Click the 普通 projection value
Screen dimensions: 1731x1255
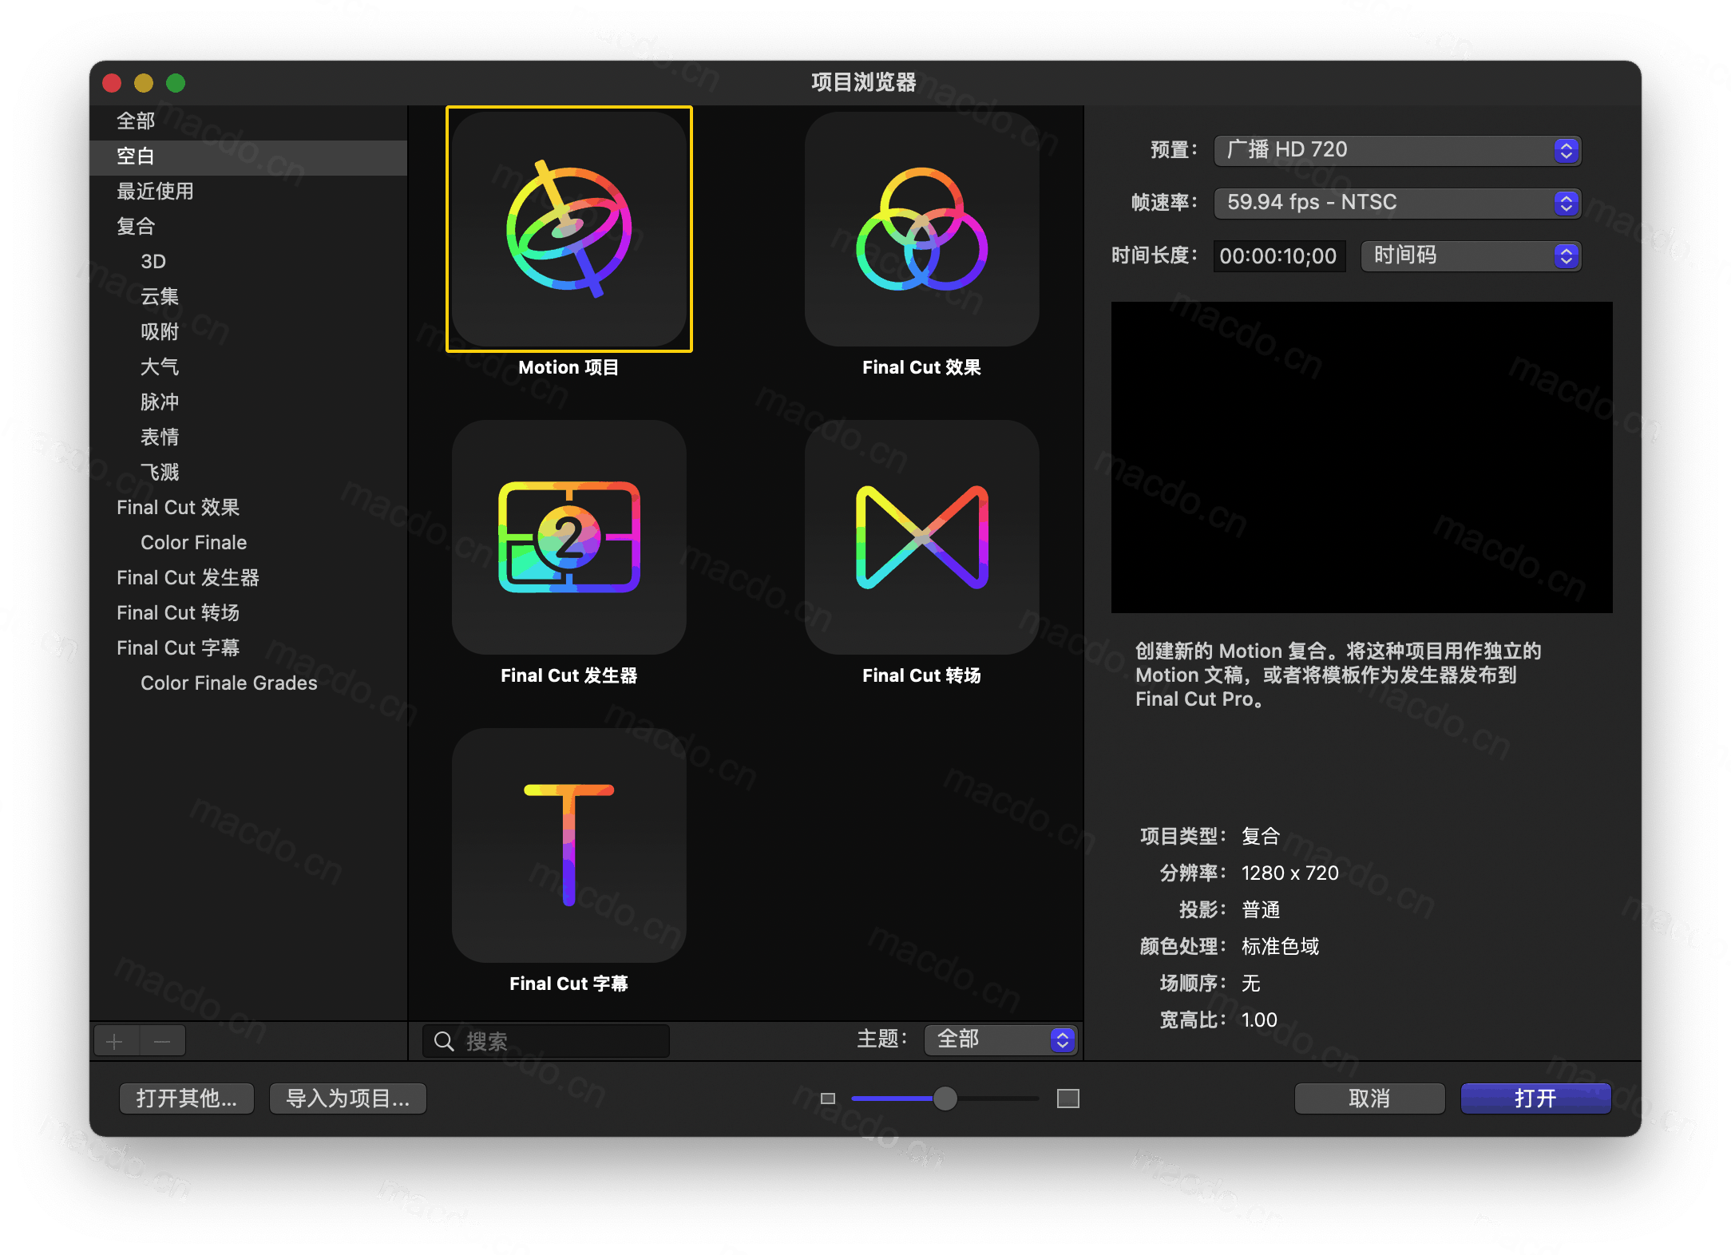(x=1262, y=910)
